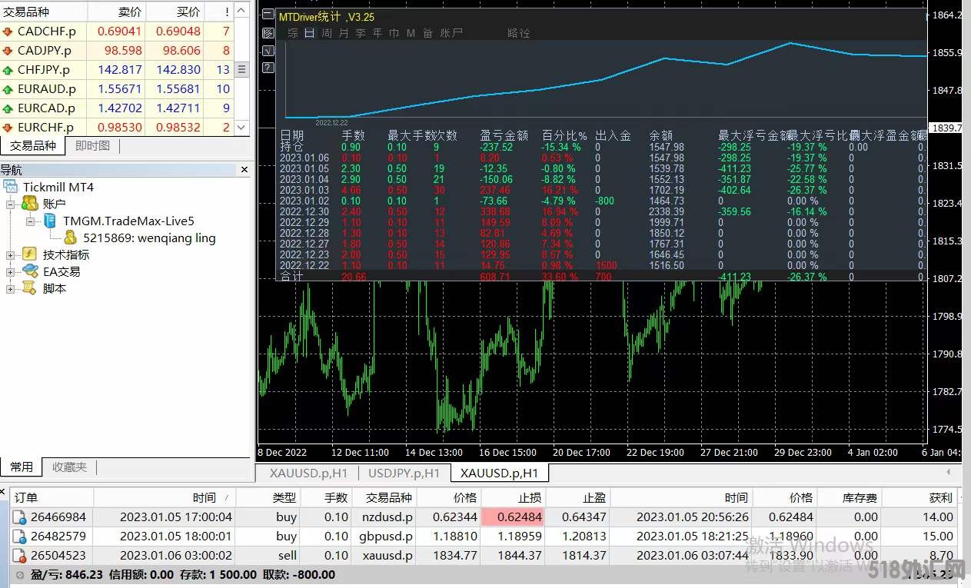Select the 综 tab in MTDriver
The height and width of the screenshot is (588, 971).
[x=293, y=33]
